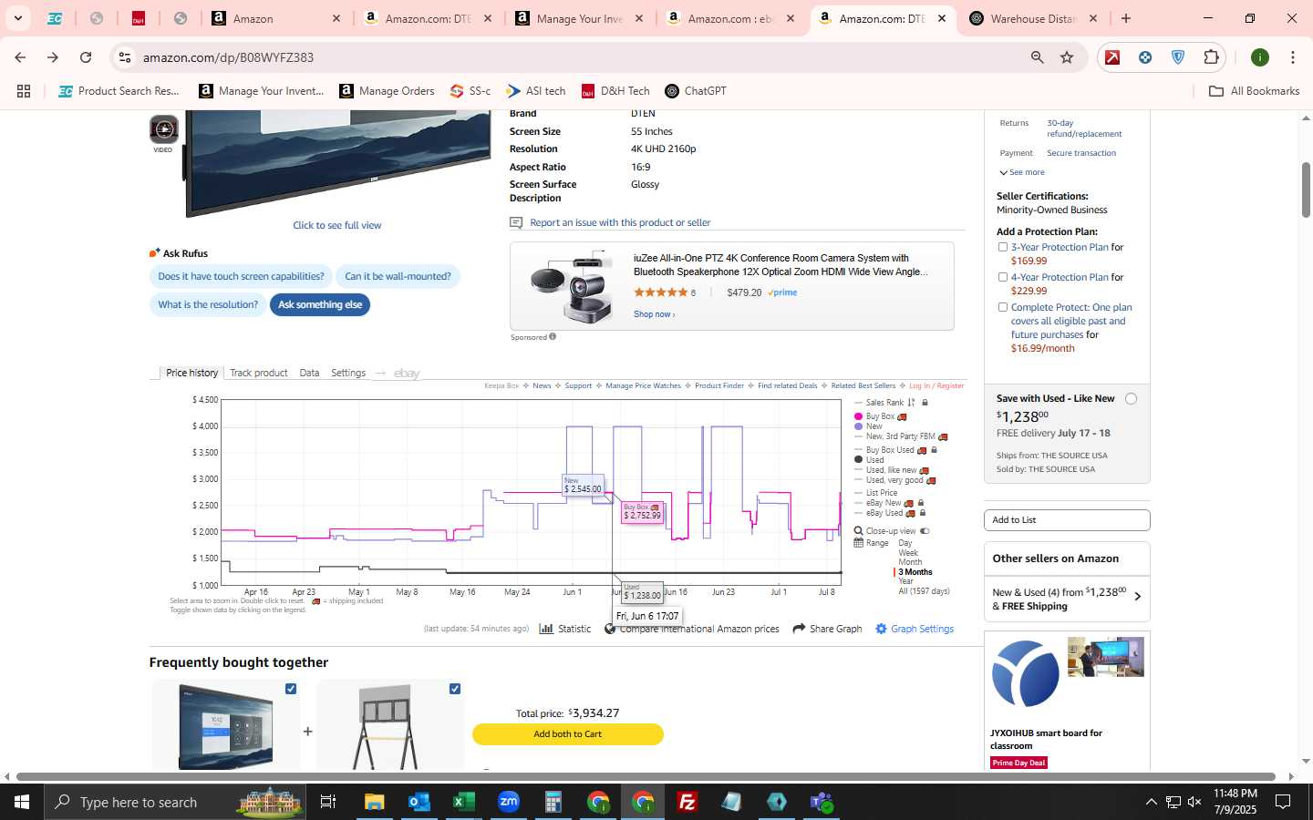Open Click to see full view link
The width and height of the screenshot is (1313, 820).
(337, 225)
